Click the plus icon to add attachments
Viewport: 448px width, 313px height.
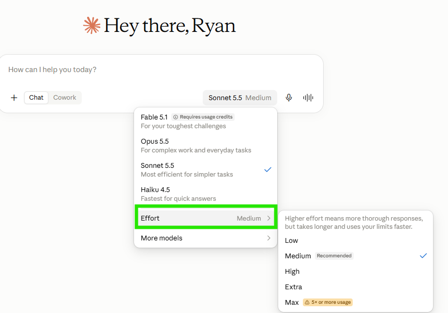(x=14, y=98)
